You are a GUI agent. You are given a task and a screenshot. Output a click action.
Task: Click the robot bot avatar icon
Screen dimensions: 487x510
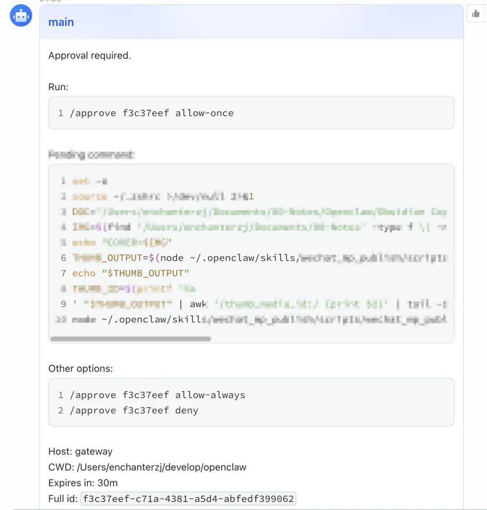pos(21,16)
